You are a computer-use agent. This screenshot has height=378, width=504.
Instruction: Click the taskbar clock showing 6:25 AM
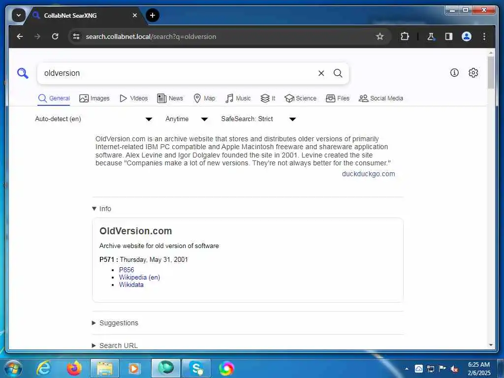tap(479, 369)
